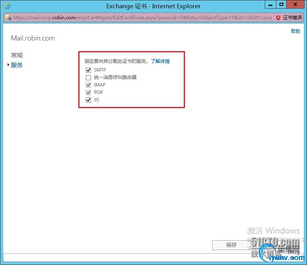Click the page favicon in address bar
The width and height of the screenshot is (307, 265).
click(x=8, y=18)
